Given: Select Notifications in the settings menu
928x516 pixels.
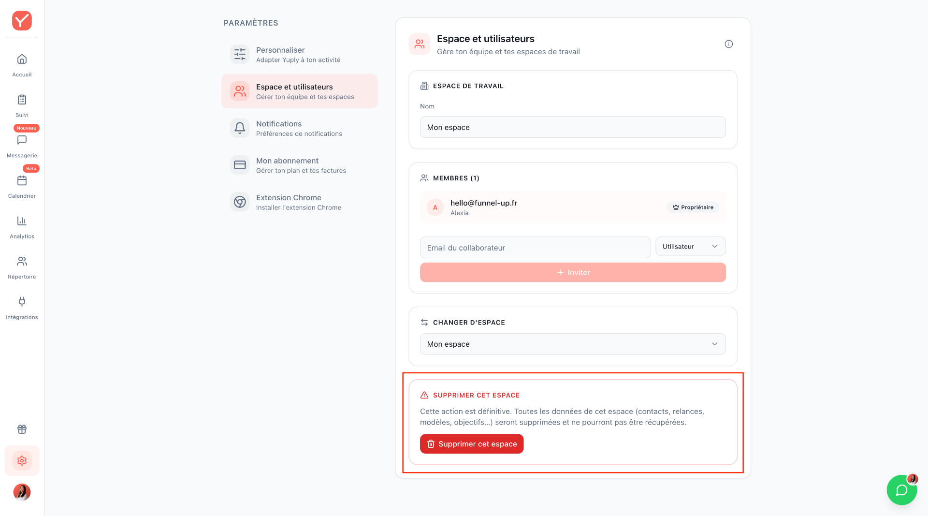Looking at the screenshot, I should 299,128.
